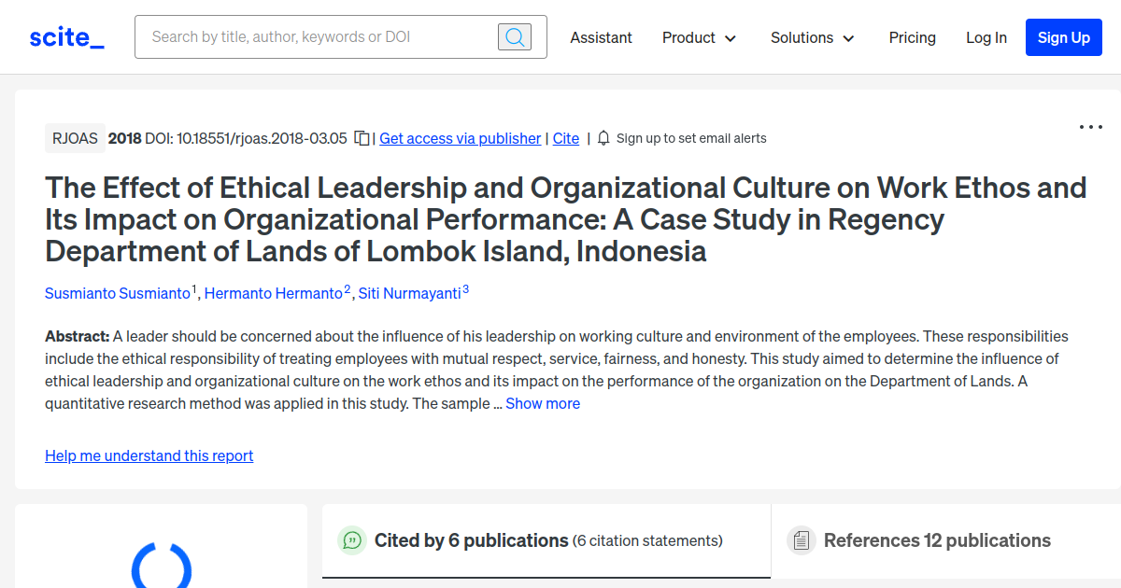Click the green citation quote icon
This screenshot has height=588, width=1121.
coord(351,540)
